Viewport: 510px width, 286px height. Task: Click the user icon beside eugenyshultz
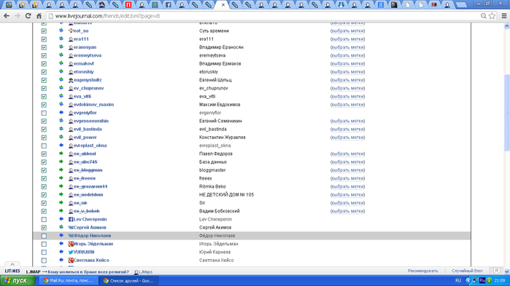(x=71, y=80)
